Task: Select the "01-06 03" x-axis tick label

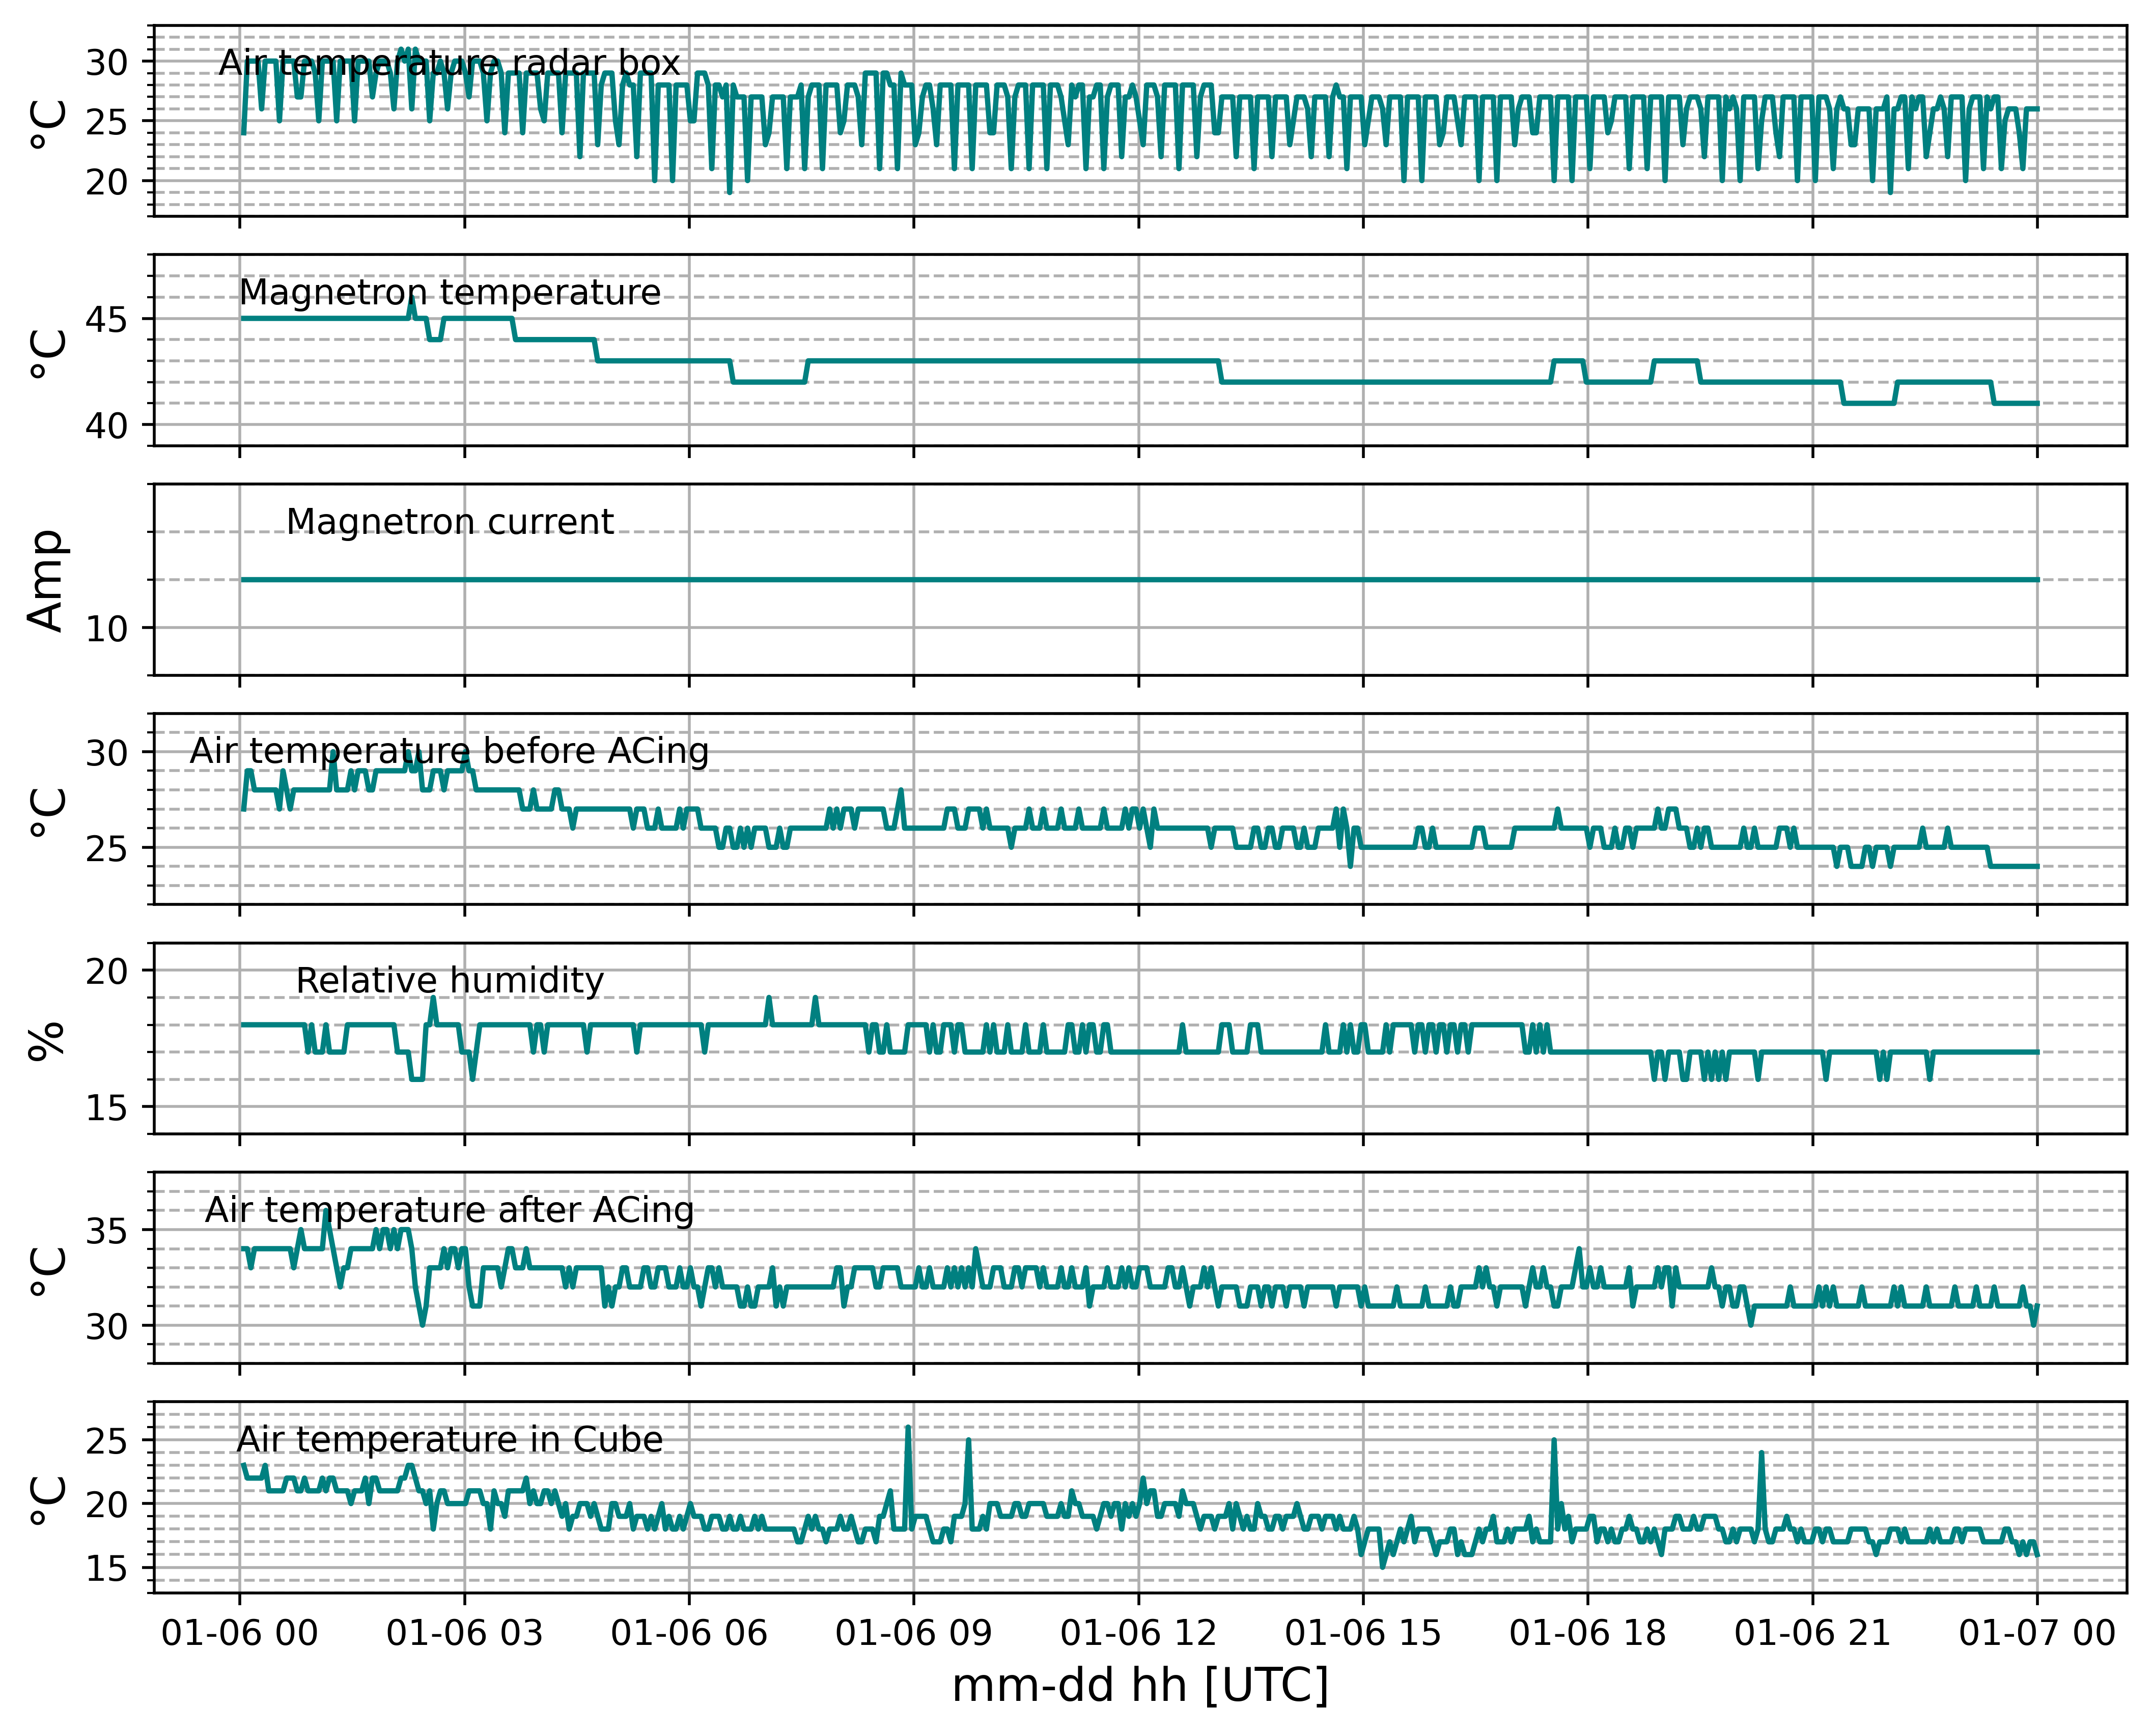Action: (464, 1633)
